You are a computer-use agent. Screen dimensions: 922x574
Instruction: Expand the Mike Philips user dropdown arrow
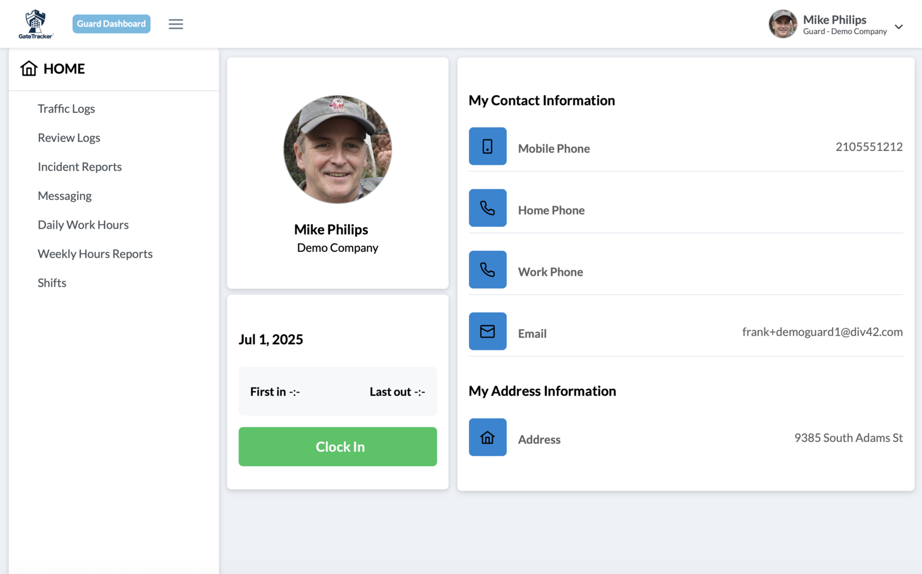point(898,27)
